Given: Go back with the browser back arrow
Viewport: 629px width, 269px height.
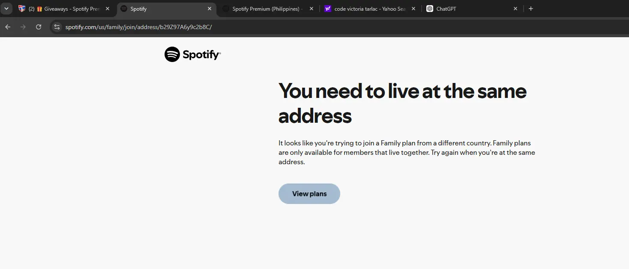Looking at the screenshot, I should pos(8,27).
